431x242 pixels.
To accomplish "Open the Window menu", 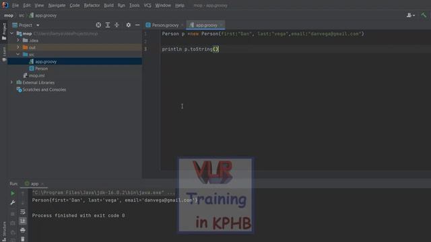I will (163, 5).
